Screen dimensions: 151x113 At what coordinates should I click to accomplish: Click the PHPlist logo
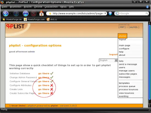click(15, 26)
